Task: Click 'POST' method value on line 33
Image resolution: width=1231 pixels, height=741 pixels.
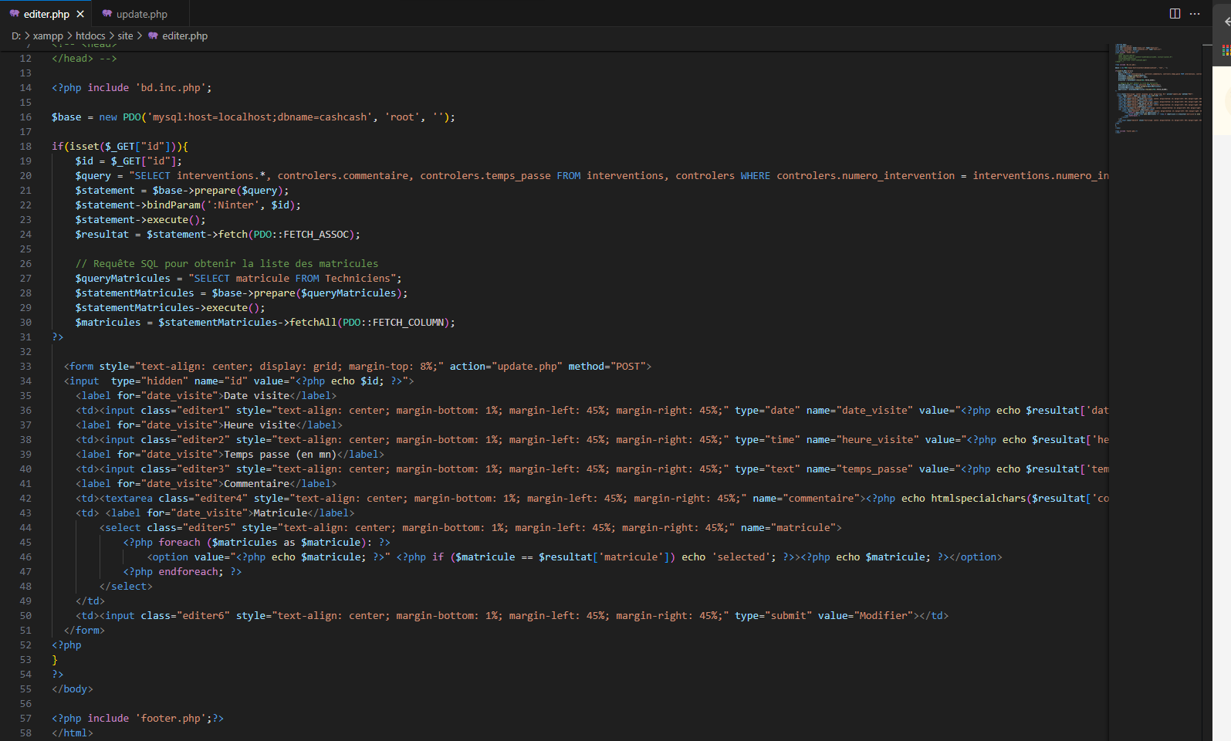Action: coord(627,366)
